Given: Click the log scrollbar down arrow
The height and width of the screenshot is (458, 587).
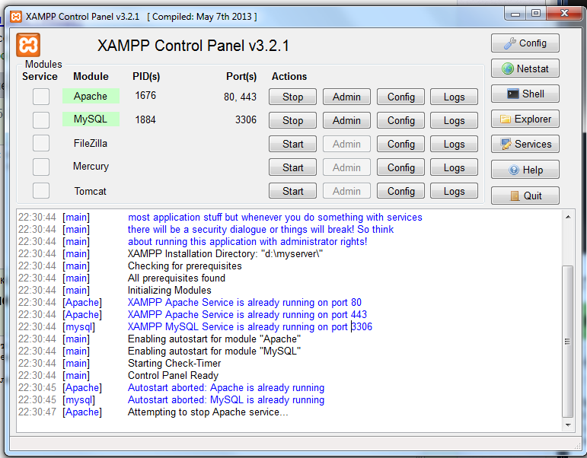Looking at the screenshot, I should 568,425.
